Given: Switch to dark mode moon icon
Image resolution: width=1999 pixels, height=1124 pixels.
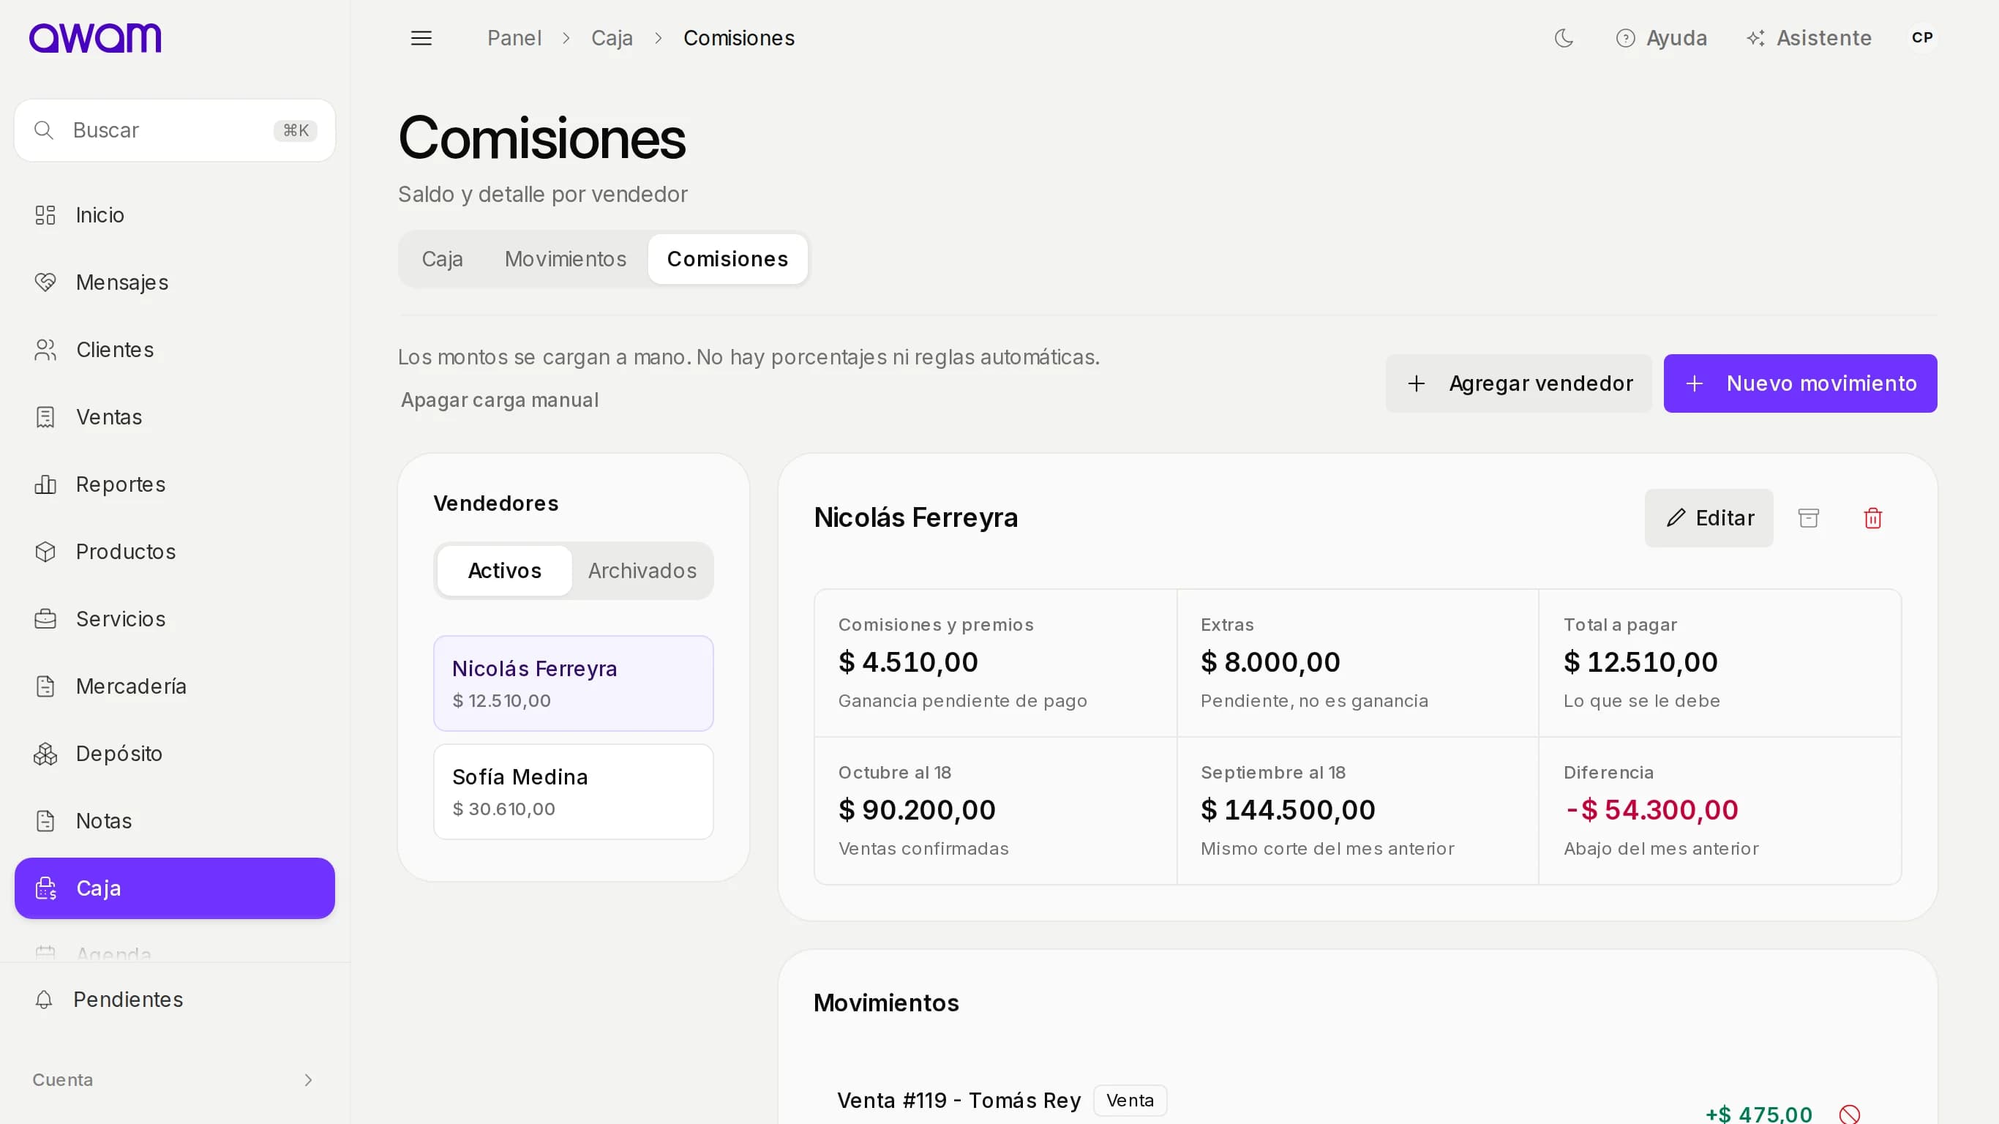Looking at the screenshot, I should click(1564, 38).
